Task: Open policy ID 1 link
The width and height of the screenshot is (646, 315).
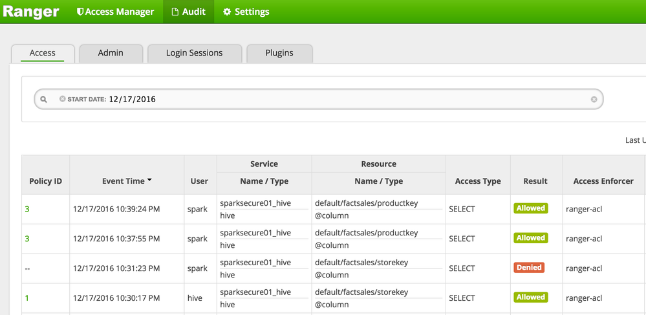Action: [27, 298]
